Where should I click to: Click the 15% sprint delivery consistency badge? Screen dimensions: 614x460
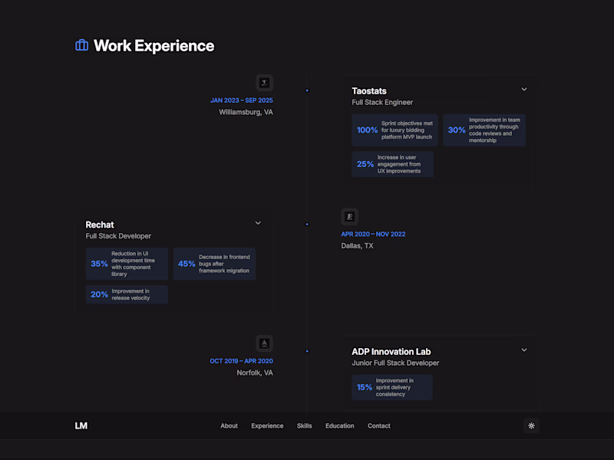391,387
